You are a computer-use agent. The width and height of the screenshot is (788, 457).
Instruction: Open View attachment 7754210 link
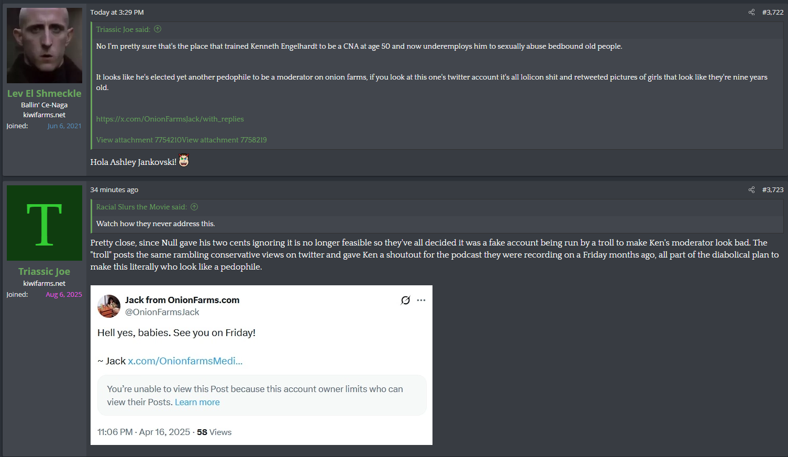click(x=139, y=140)
